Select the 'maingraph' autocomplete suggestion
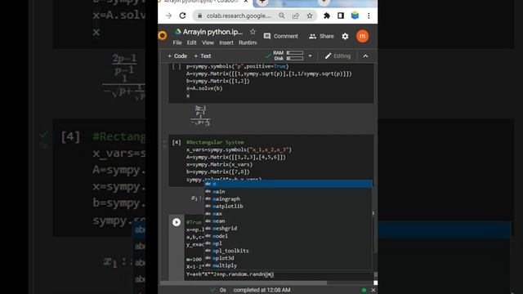Image resolution: width=523 pixels, height=294 pixels. [288, 198]
